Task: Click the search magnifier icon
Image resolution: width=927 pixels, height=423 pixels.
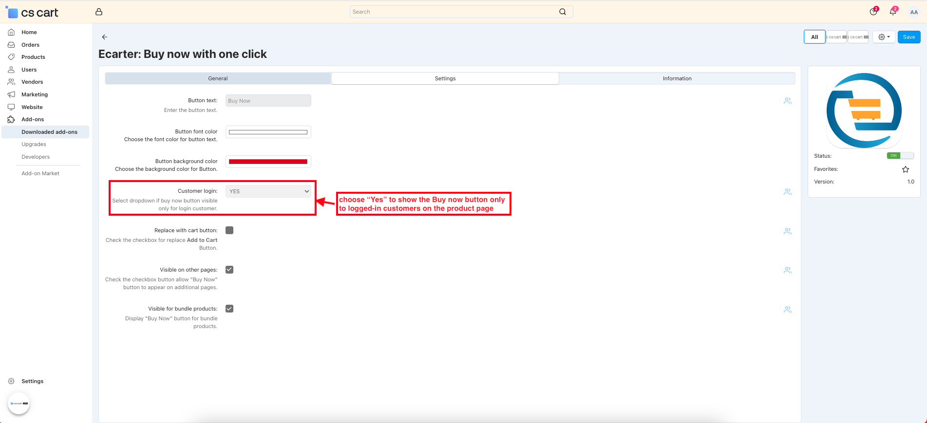Action: click(563, 12)
